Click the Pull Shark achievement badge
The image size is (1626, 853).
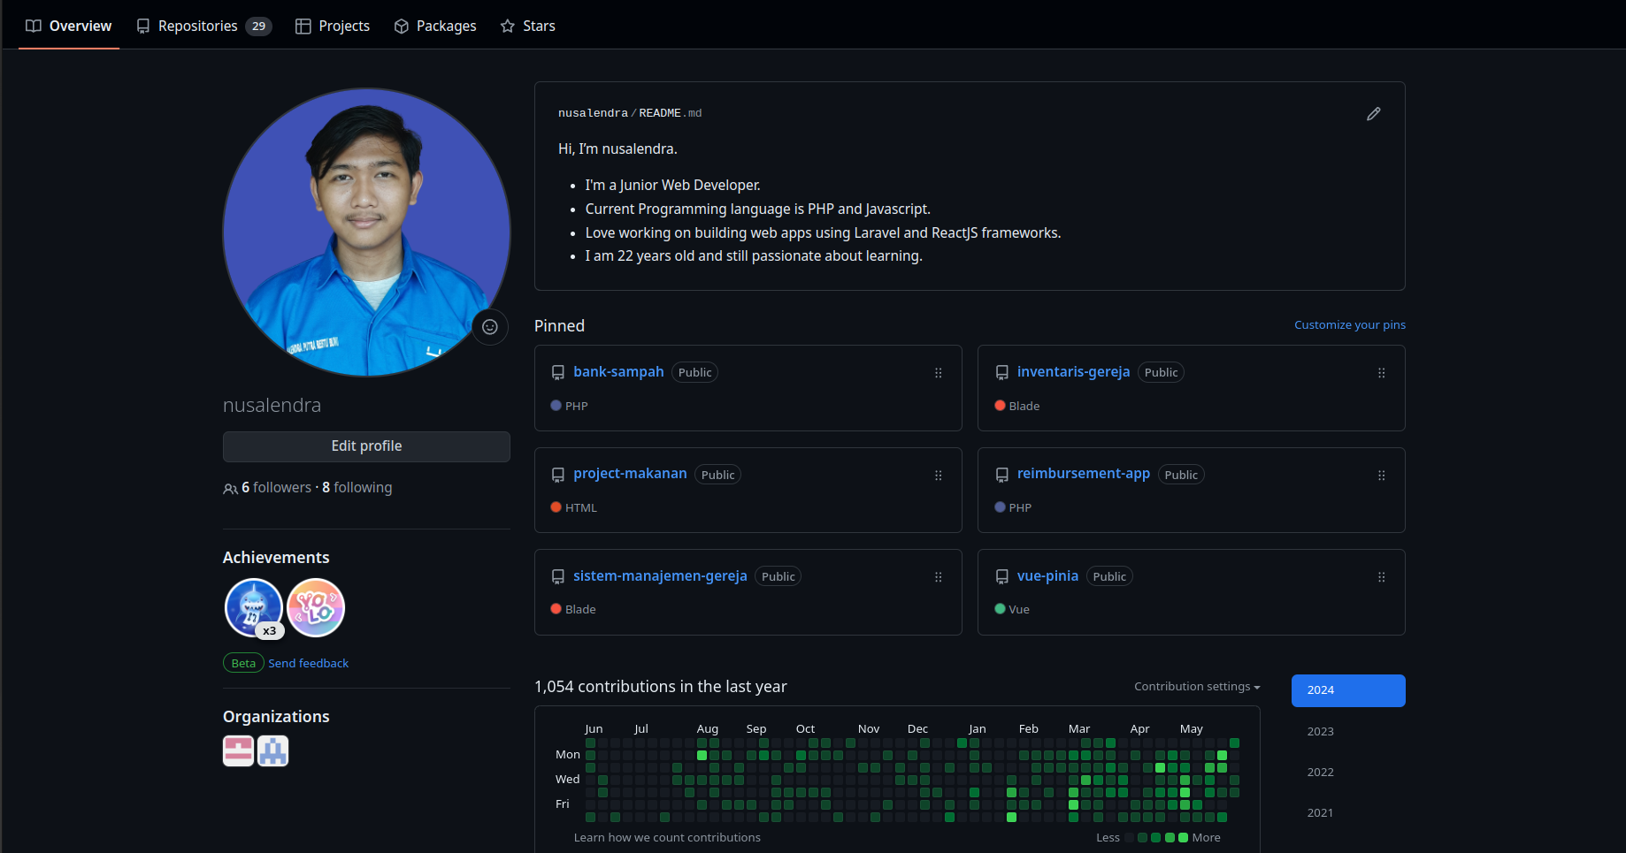click(253, 607)
